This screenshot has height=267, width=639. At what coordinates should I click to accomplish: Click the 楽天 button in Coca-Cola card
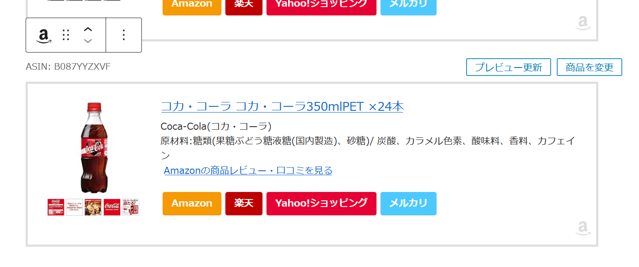pos(243,203)
